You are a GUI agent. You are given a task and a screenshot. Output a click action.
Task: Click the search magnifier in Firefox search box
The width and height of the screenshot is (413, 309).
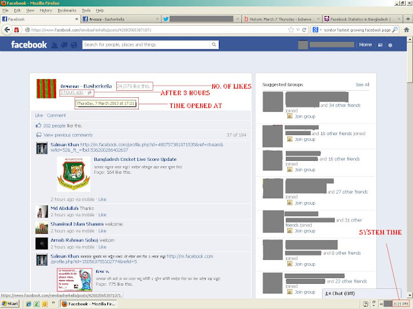[394, 30]
